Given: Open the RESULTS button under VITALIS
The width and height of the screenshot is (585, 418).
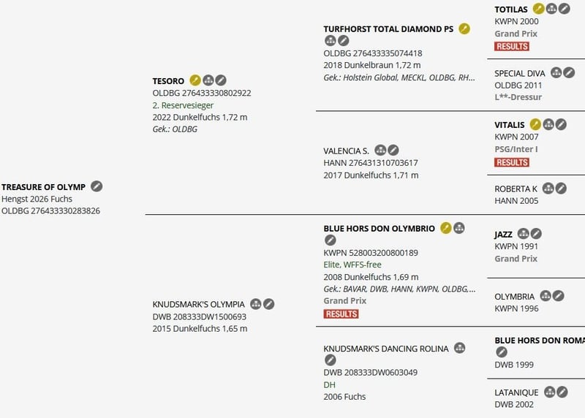Looking at the screenshot, I should (512, 162).
